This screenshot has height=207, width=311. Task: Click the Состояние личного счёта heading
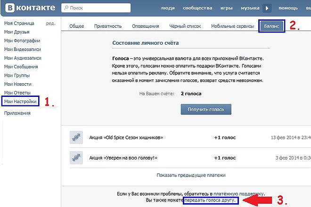tap(146, 43)
